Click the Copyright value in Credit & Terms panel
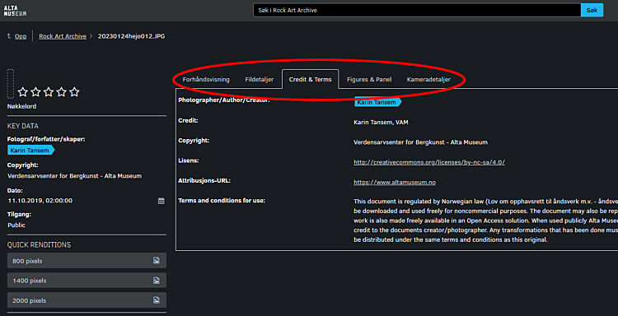The image size is (618, 316). tap(420, 142)
